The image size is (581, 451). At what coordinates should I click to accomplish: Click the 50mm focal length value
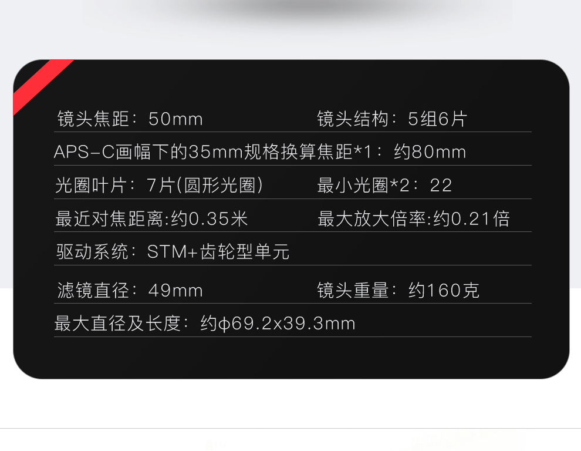[175, 119]
